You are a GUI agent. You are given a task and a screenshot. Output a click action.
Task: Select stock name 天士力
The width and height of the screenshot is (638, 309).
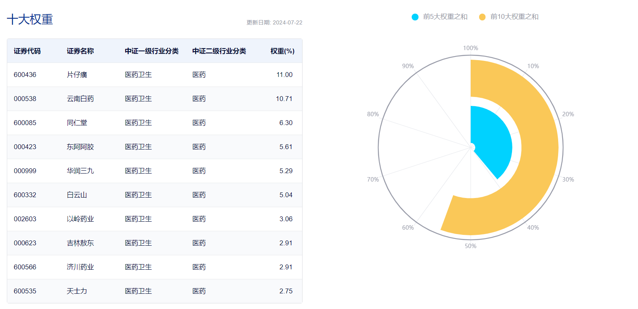tap(77, 291)
